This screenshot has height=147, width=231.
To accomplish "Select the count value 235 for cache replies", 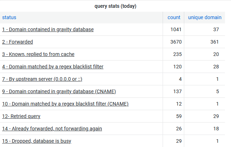I will coord(178,54).
